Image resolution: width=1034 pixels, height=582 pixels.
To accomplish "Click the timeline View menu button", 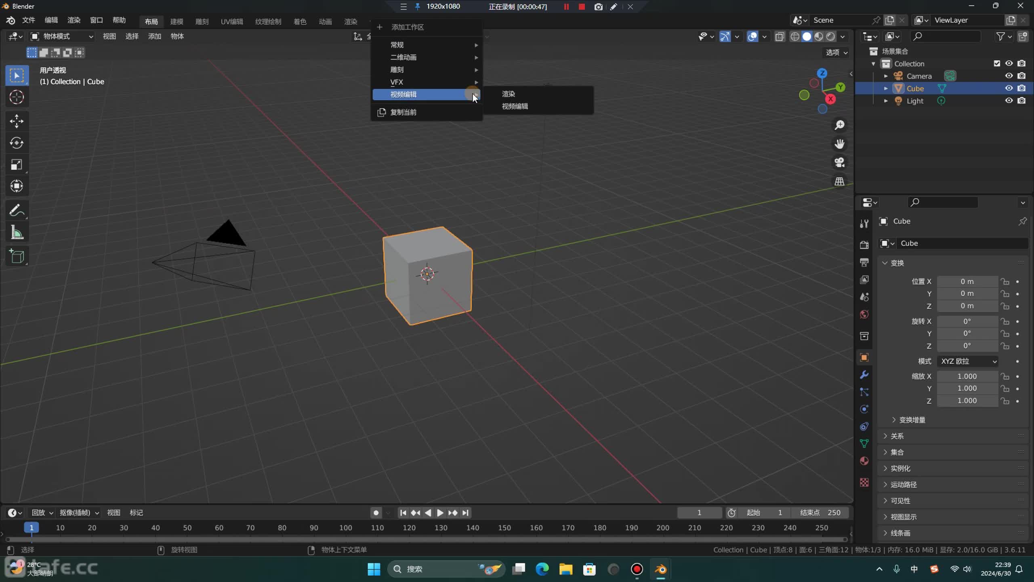I will click(x=113, y=512).
